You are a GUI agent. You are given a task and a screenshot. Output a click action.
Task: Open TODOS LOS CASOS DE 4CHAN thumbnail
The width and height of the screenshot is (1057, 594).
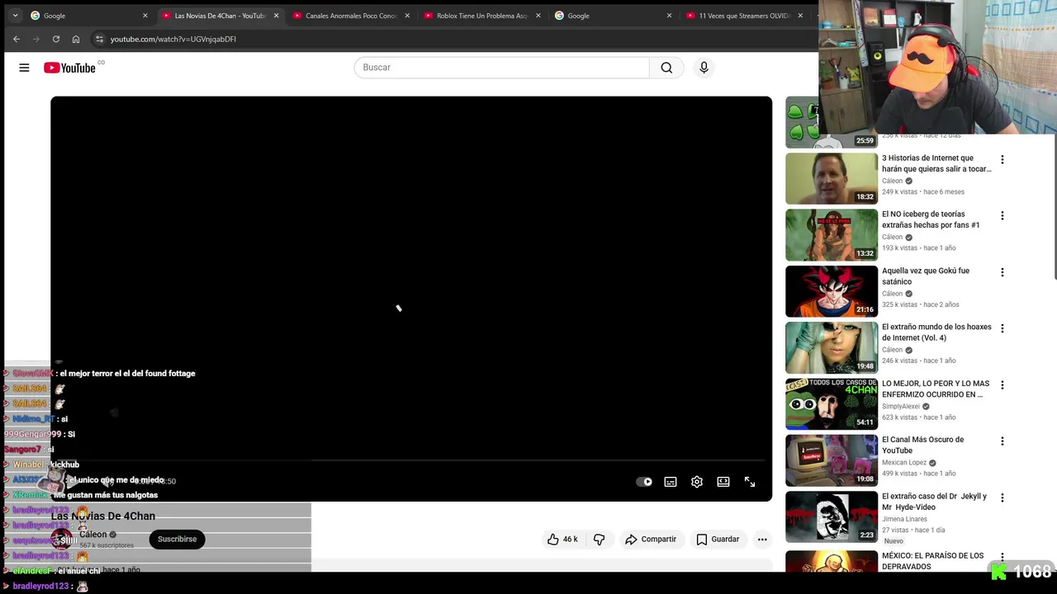832,403
